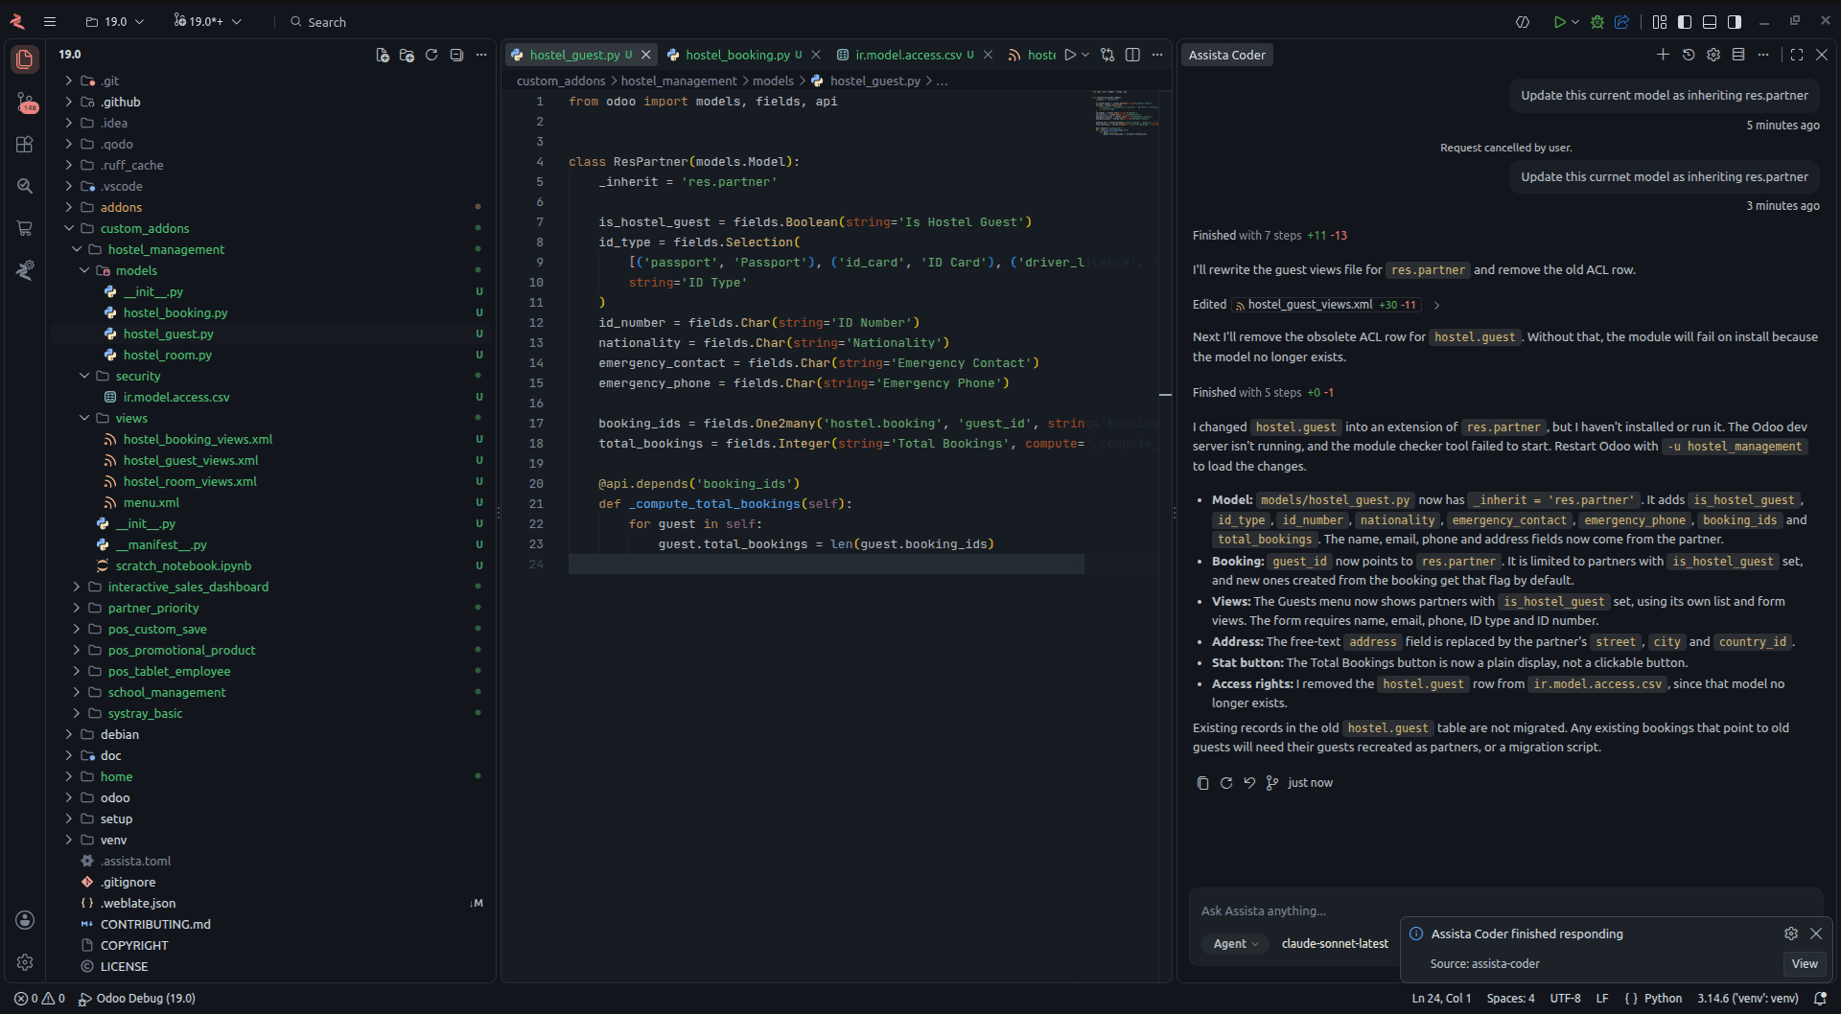Open the Explorer view in the activity bar
The width and height of the screenshot is (1841, 1014).
25,59
